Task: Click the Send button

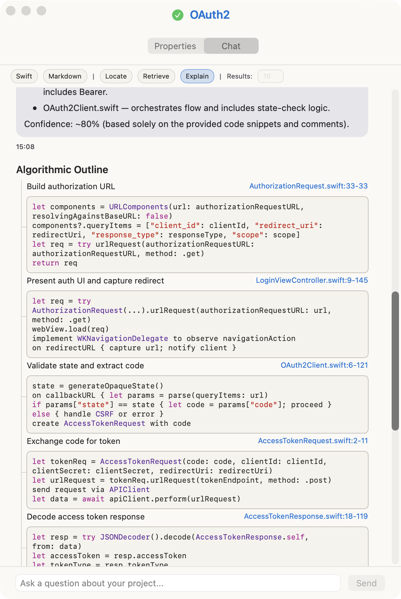Action: click(x=366, y=583)
